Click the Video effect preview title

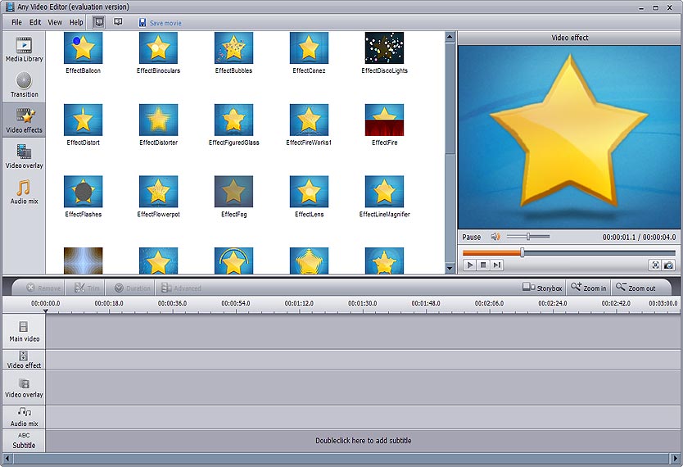(x=570, y=38)
